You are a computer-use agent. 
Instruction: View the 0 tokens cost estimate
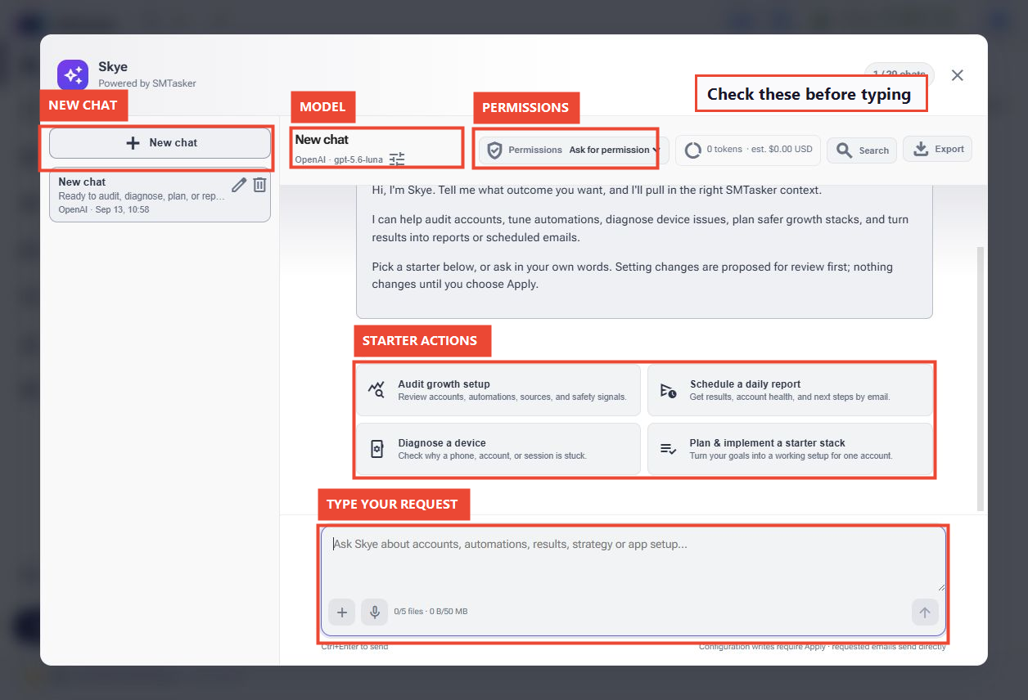tap(749, 150)
